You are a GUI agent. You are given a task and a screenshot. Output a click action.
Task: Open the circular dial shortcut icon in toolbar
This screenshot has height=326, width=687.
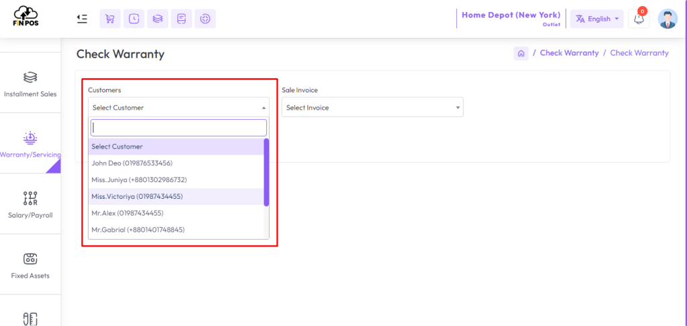(x=205, y=19)
